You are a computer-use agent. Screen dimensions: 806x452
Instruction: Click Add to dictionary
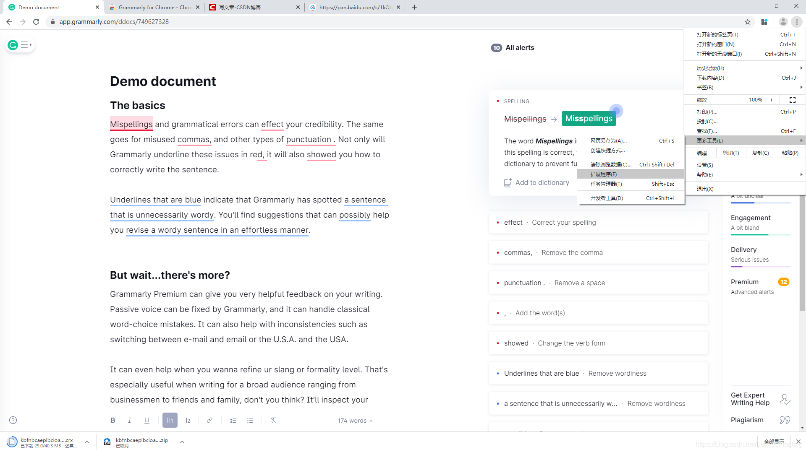tap(537, 182)
